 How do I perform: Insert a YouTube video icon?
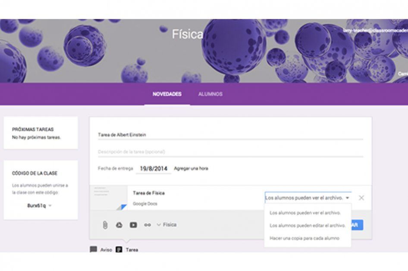click(x=133, y=225)
